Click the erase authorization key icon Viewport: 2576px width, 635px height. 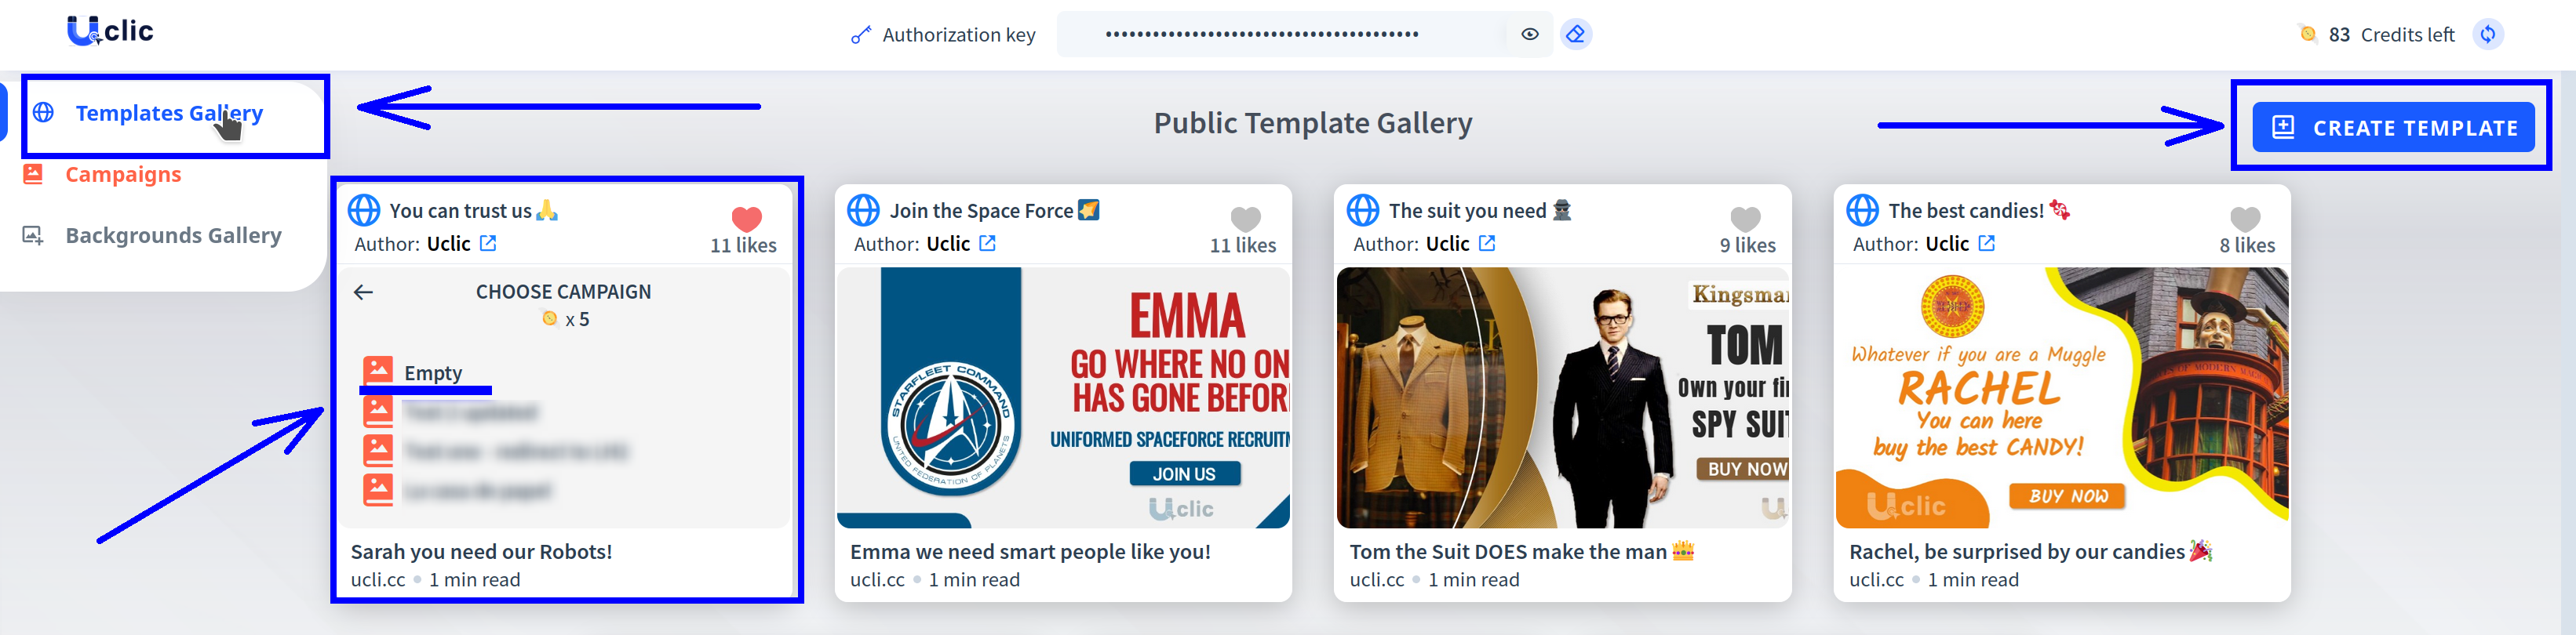pos(1575,34)
